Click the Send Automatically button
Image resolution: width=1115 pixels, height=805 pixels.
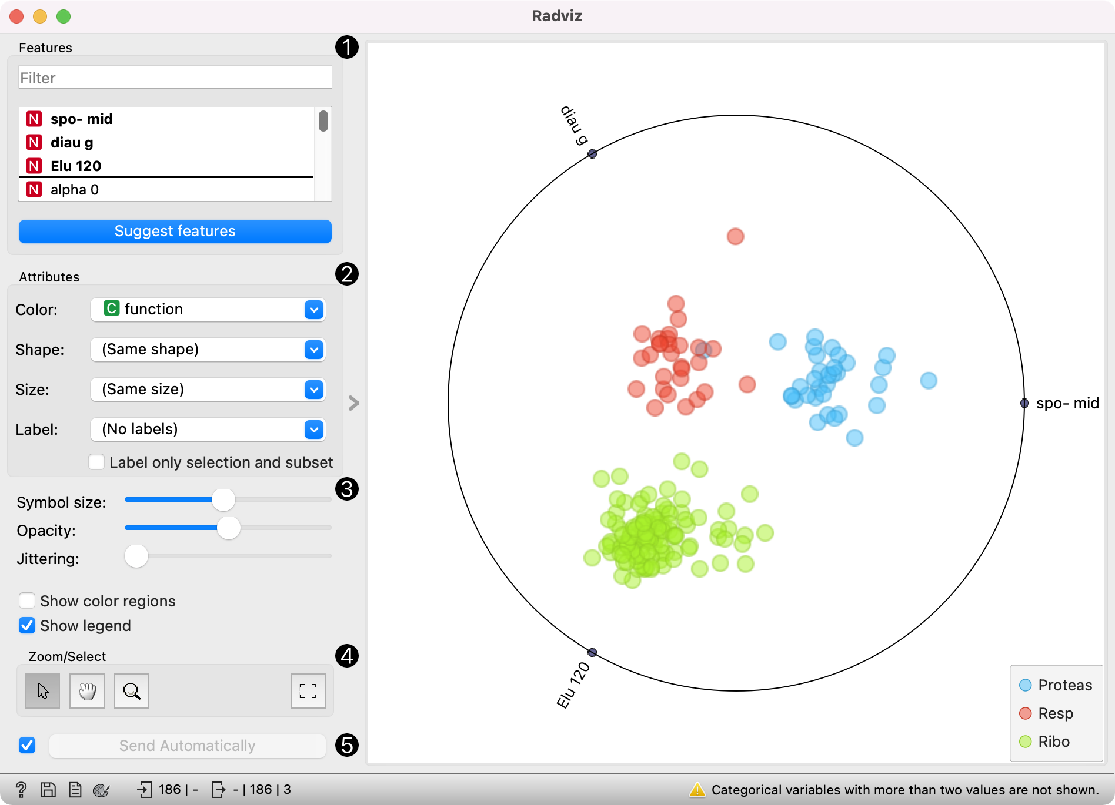(x=188, y=746)
